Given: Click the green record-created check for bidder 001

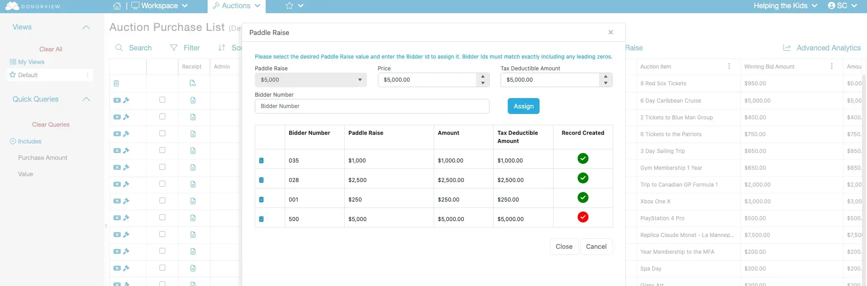Looking at the screenshot, I should pos(583,197).
